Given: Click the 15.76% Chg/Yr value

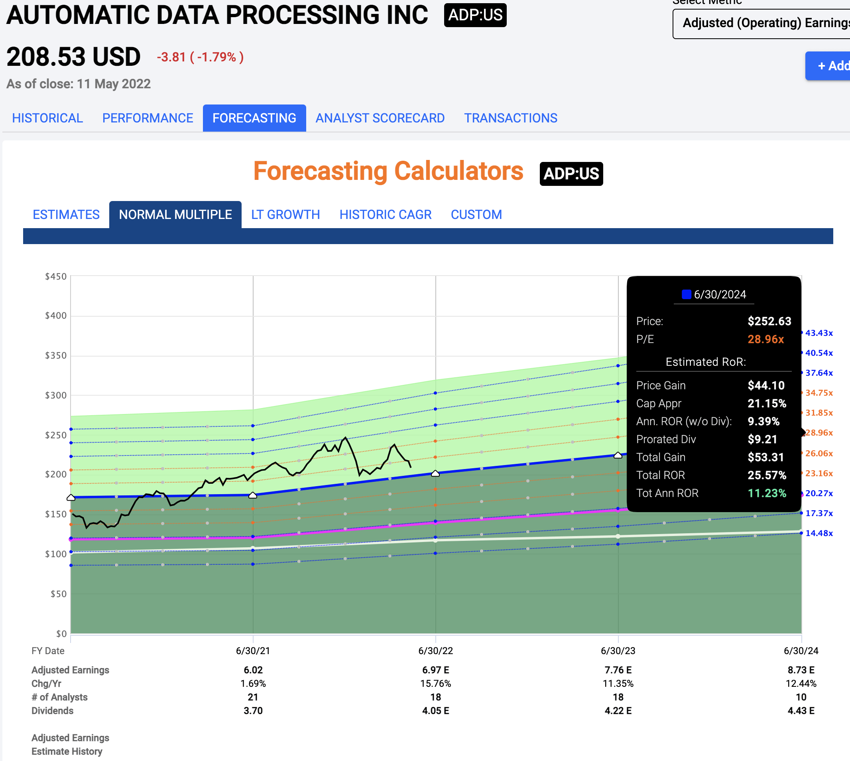Looking at the screenshot, I should 435,684.
